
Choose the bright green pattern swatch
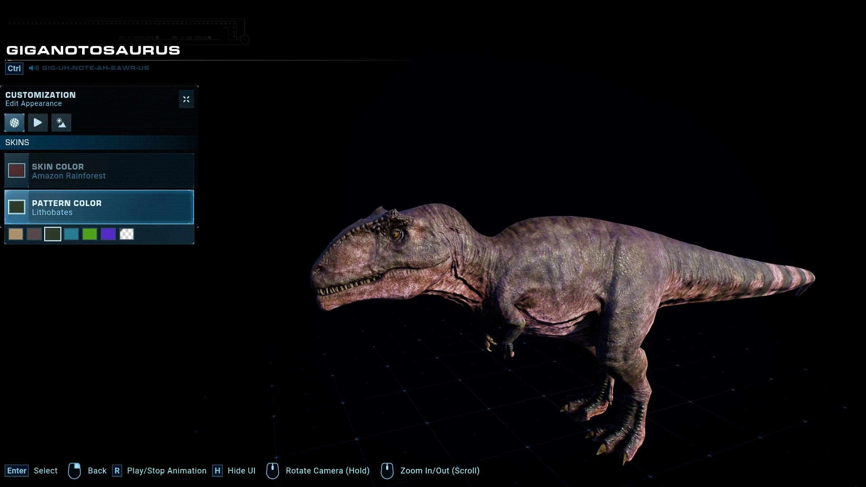click(90, 234)
